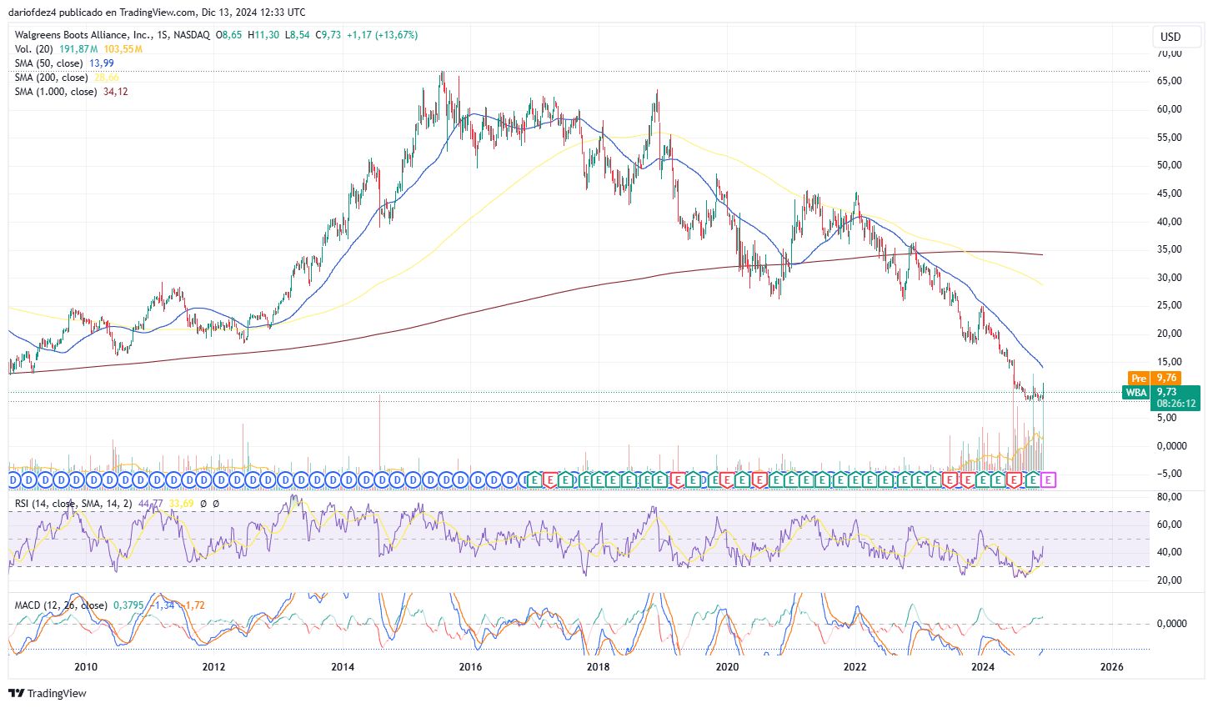
Task: Click the MACD (12, 26, close) legend
Action: (61, 605)
